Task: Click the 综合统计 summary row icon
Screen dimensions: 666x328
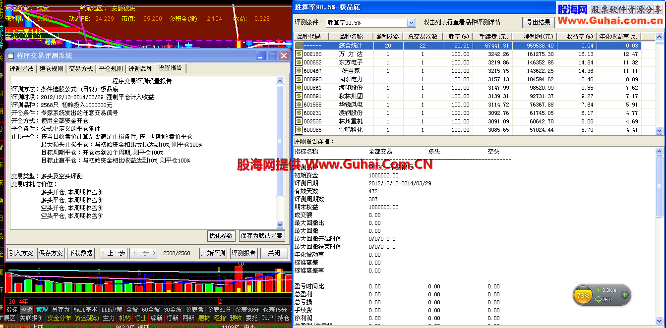Action: [299, 46]
